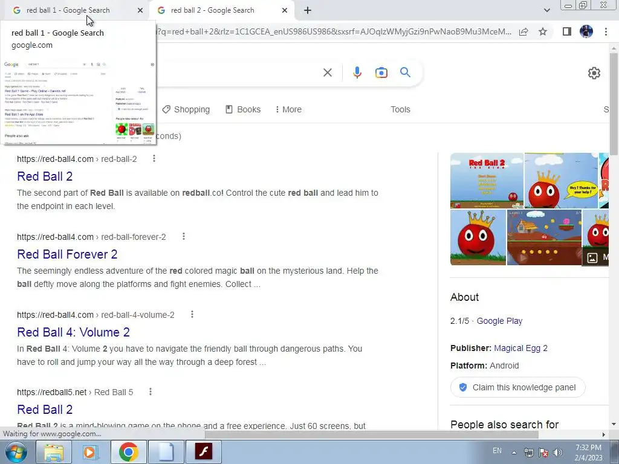Open the blank document taskbar item
This screenshot has width=619, height=464.
click(166, 452)
